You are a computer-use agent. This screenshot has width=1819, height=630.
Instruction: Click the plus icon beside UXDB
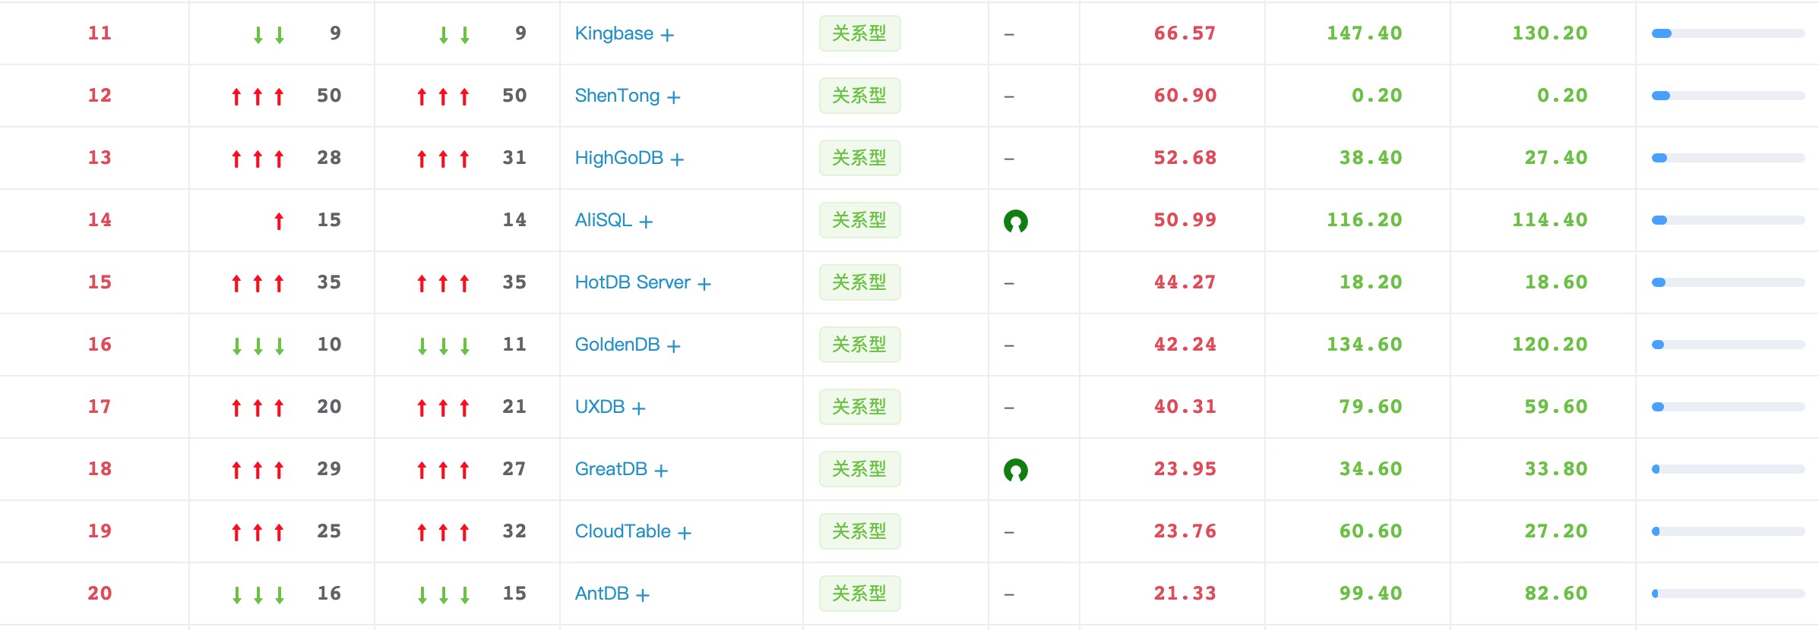pyautogui.click(x=638, y=408)
